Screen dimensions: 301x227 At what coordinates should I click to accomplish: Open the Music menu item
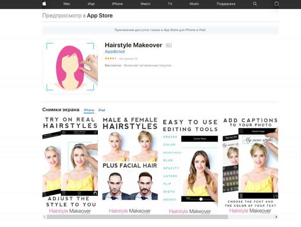point(194,4)
